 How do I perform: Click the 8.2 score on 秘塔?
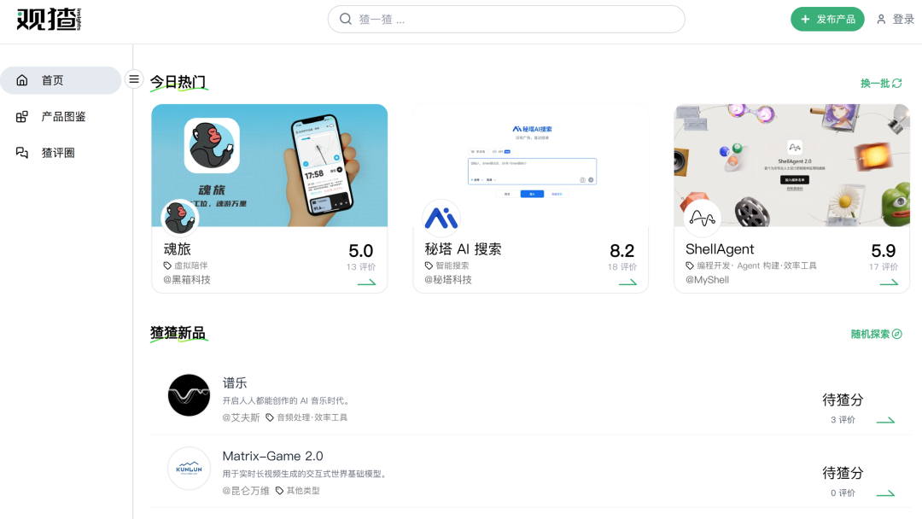pyautogui.click(x=622, y=251)
